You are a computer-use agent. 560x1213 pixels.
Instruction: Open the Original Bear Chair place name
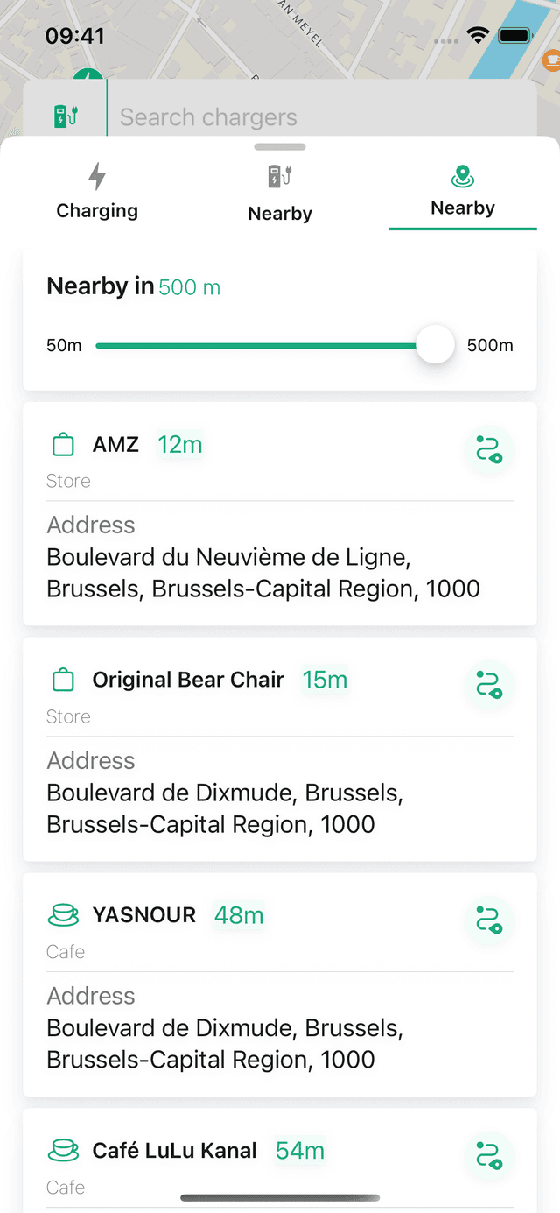tap(188, 681)
